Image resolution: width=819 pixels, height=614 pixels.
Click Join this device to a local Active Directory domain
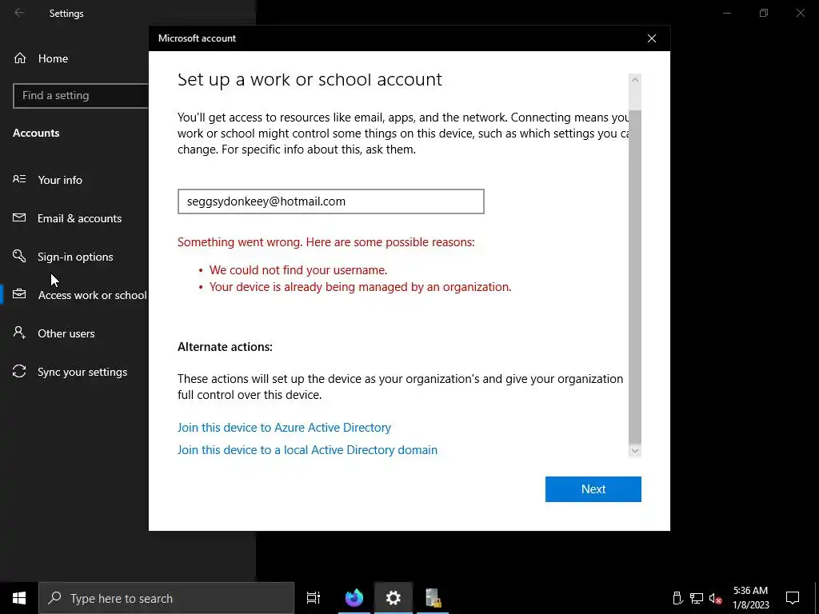point(307,449)
